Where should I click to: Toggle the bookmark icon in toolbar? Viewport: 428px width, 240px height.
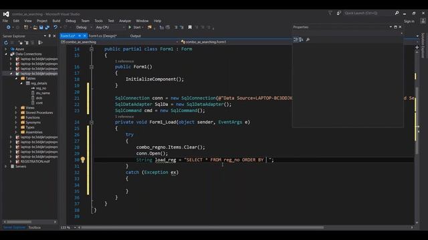pyautogui.click(x=190, y=27)
